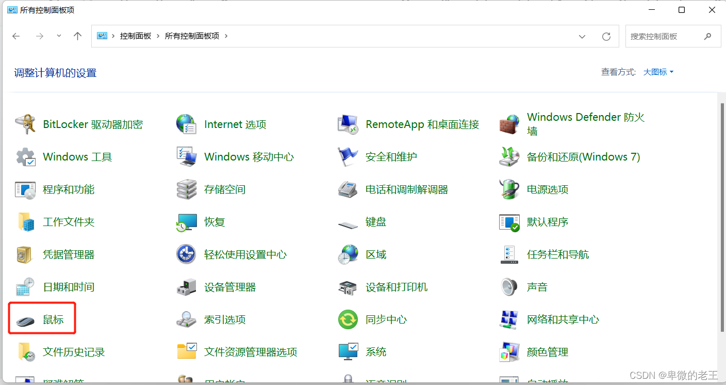726x385 pixels.
Task: Click the 电源选项 battery icon
Action: coord(509,189)
